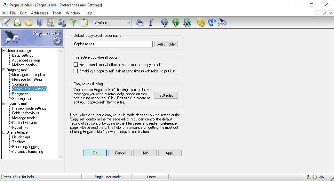Screen dimensions: 334x181
Task: Click the Pegasus Mail app icon in the title bar
Action: (x=5, y=5)
